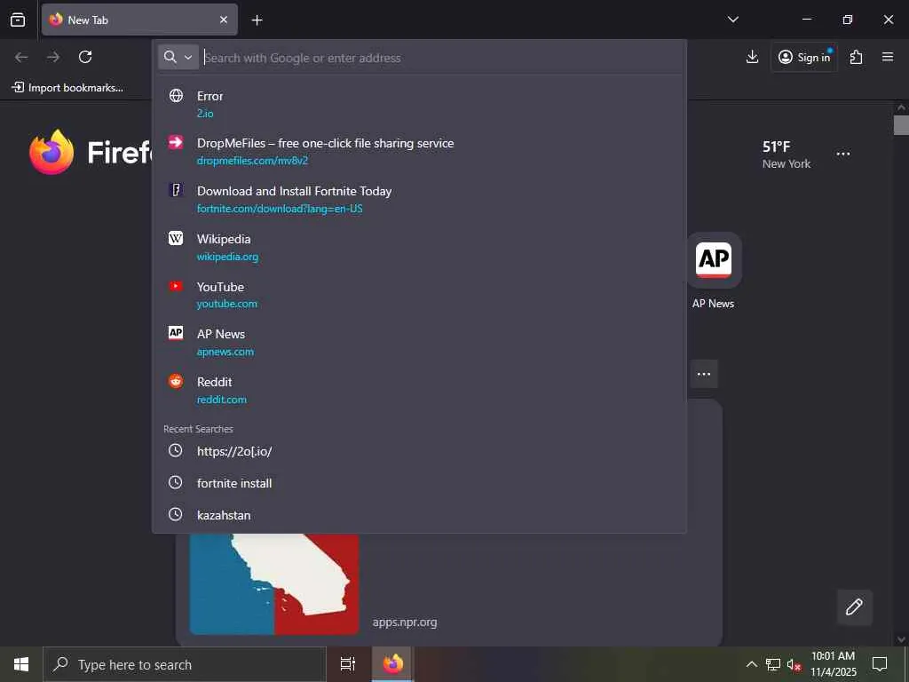The width and height of the screenshot is (909, 682).
Task: Select recent search fortnite install
Action: coord(419,483)
